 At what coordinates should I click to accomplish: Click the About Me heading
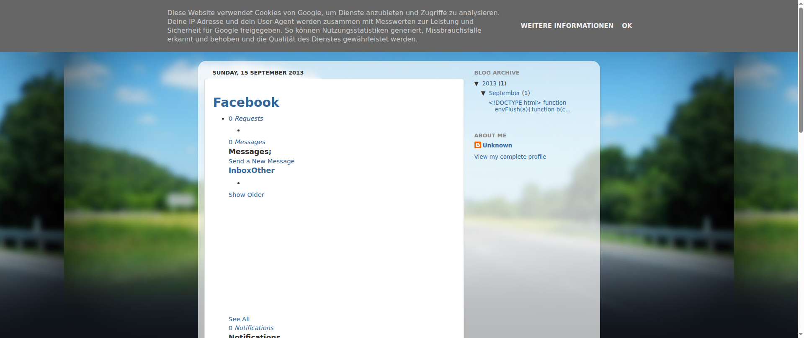click(x=490, y=135)
